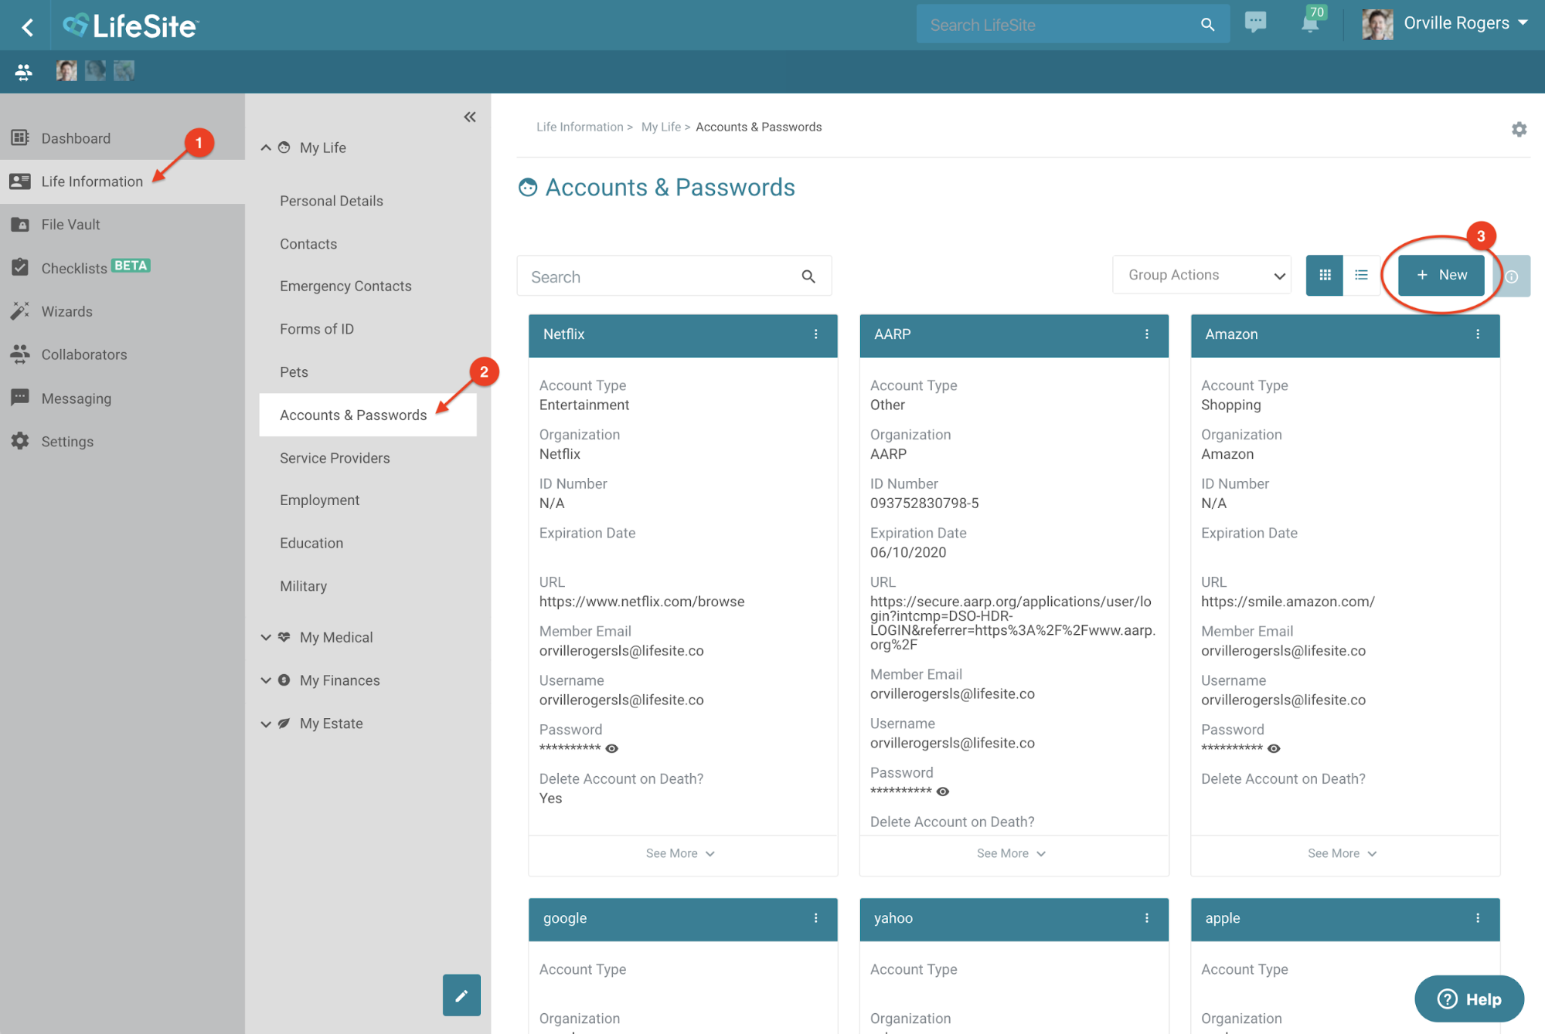The height and width of the screenshot is (1034, 1545).
Task: Go to Dashboard in the sidebar
Action: pyautogui.click(x=122, y=138)
